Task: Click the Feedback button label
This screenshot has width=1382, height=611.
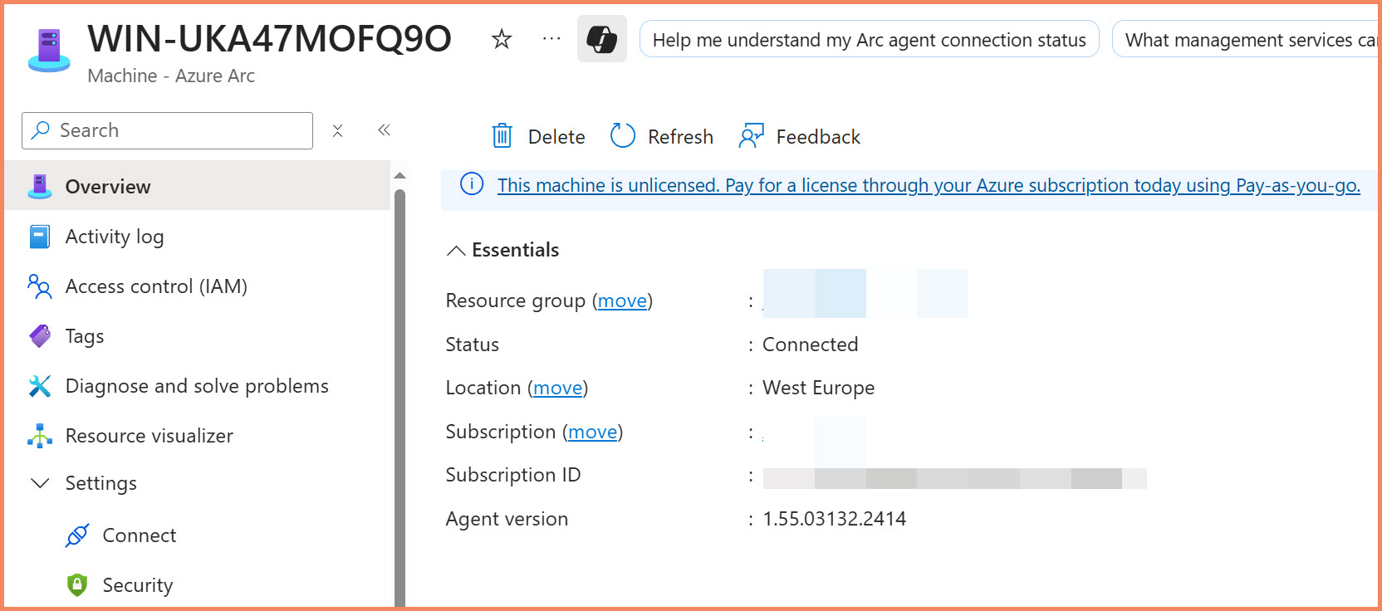Action: 818,137
